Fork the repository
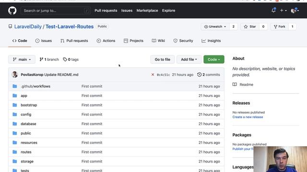The image size is (307, 172). (279, 27)
